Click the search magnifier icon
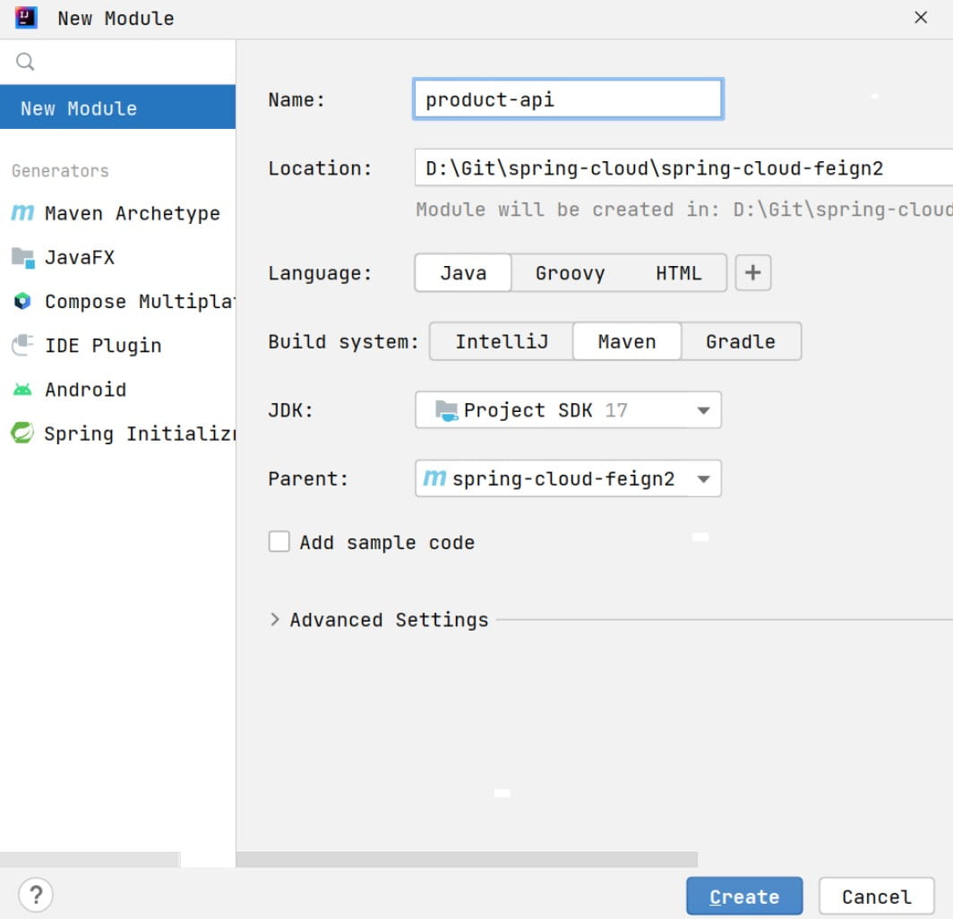This screenshot has width=953, height=919. pyautogui.click(x=25, y=62)
